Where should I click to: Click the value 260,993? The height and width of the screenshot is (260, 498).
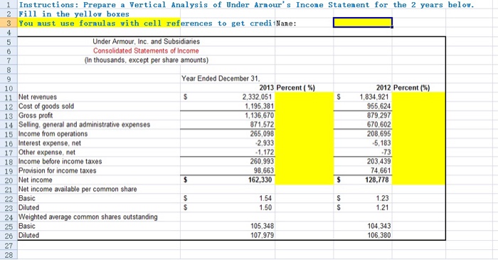click(262, 162)
